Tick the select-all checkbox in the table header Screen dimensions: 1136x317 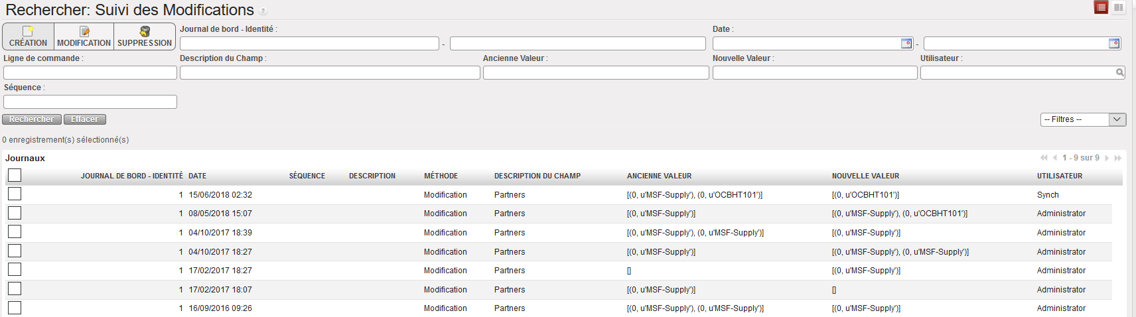click(15, 175)
